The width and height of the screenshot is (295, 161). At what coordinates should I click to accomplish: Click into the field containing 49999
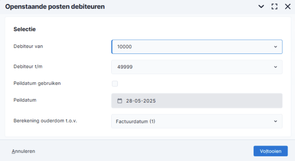pyautogui.click(x=197, y=67)
